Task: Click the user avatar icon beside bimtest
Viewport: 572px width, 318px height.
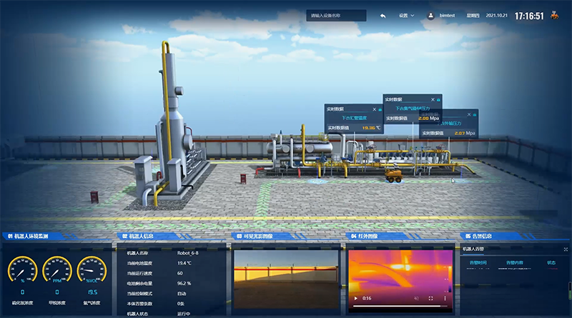Action: [430, 16]
